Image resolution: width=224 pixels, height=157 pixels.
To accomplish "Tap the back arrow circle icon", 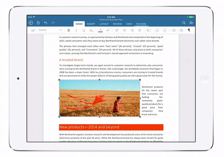I will point(31,23).
